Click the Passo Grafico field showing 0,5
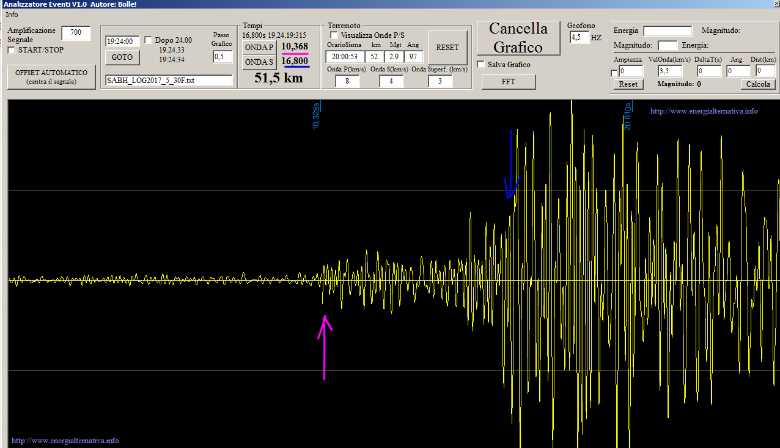Screen dimensions: 780x448 (223, 57)
